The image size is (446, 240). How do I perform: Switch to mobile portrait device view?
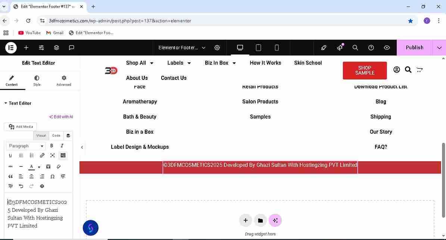click(277, 47)
